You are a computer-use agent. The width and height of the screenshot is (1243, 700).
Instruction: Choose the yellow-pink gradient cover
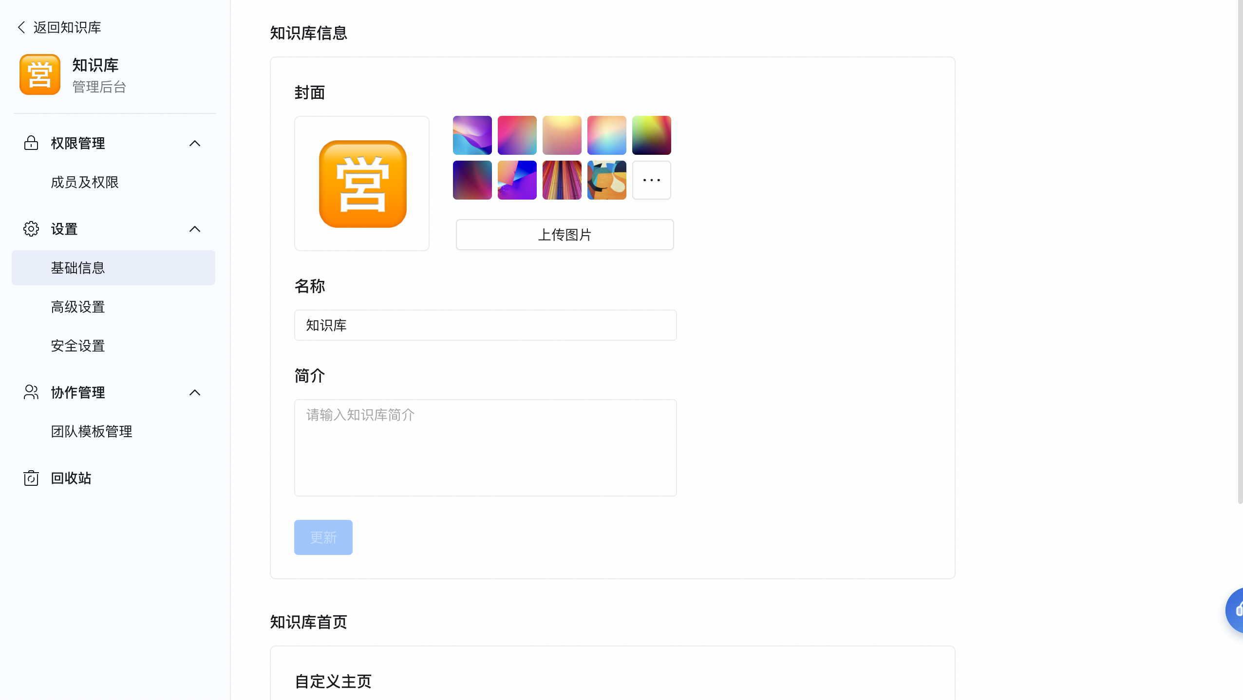tap(562, 135)
